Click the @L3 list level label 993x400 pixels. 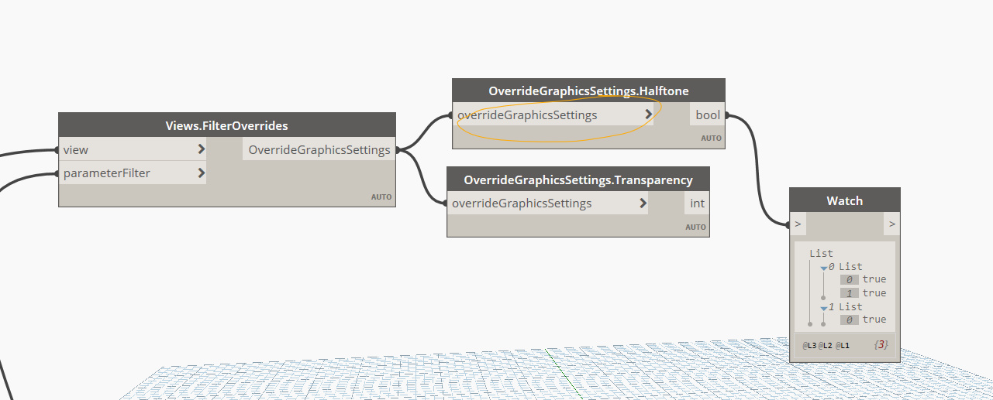[x=809, y=345]
